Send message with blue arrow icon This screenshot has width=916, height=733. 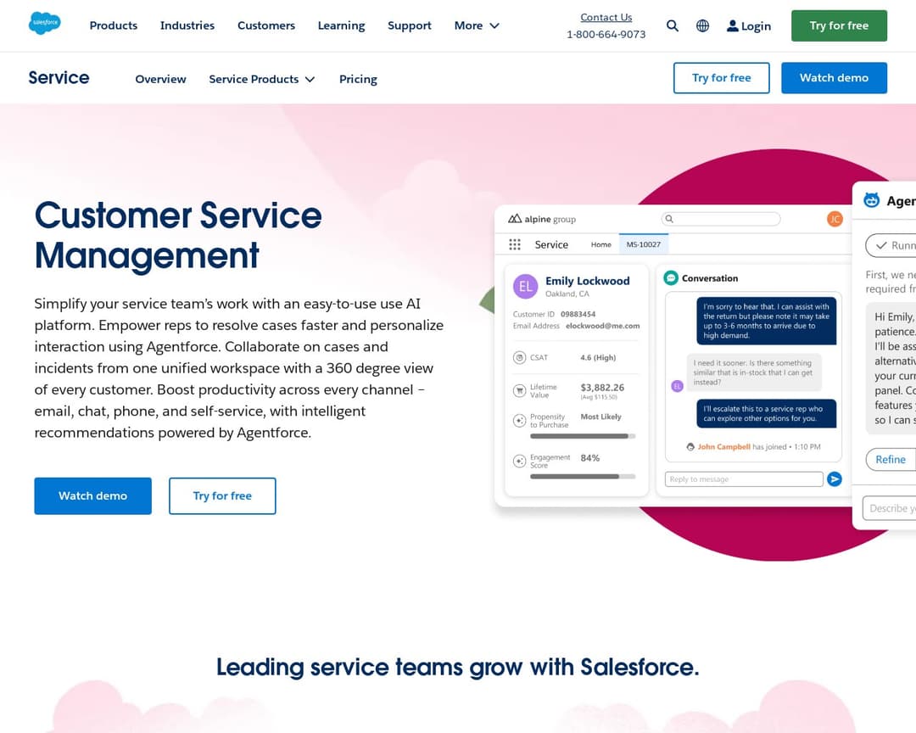coord(835,479)
